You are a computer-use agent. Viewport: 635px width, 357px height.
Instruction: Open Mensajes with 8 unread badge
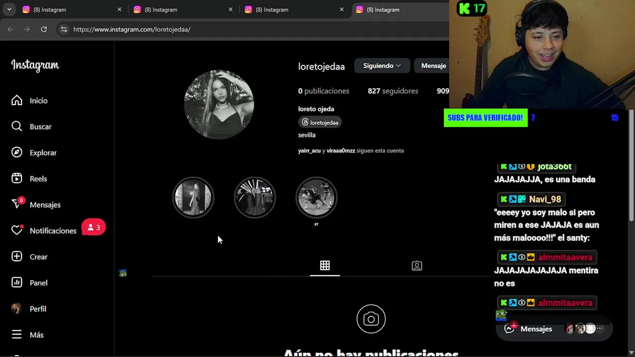36,205
